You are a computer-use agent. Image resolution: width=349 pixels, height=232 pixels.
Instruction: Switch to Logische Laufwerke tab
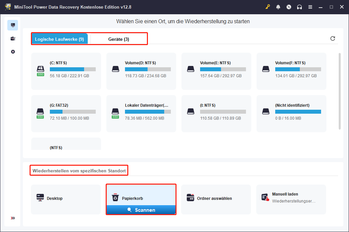(59, 39)
